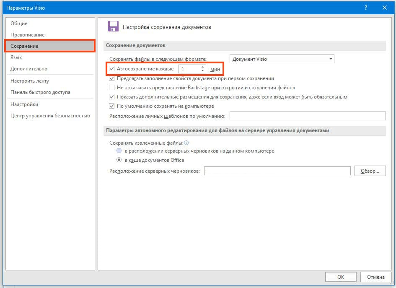
Task: Click the Расположение серверных черновиков text field
Action: pos(277,171)
